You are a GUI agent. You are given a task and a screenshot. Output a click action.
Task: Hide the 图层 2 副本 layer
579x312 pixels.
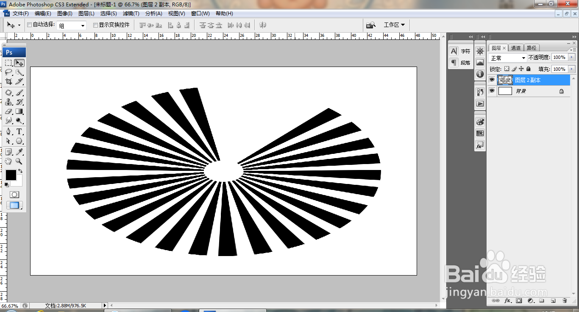click(492, 80)
